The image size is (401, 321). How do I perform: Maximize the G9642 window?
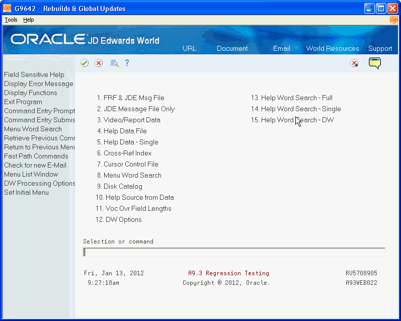(x=381, y=9)
